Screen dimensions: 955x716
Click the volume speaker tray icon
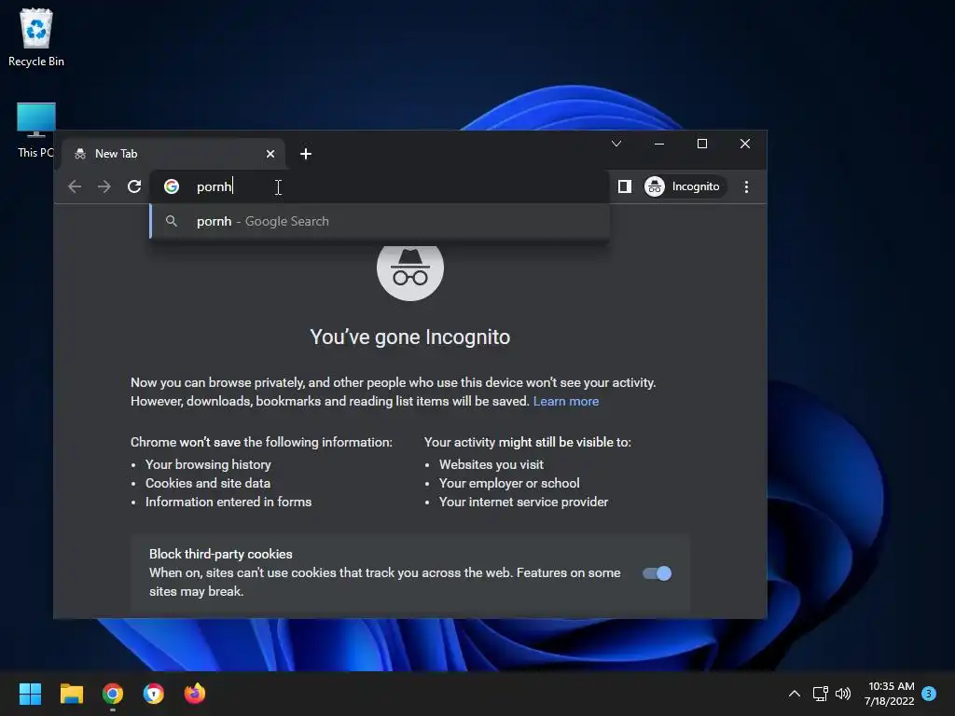pos(843,694)
